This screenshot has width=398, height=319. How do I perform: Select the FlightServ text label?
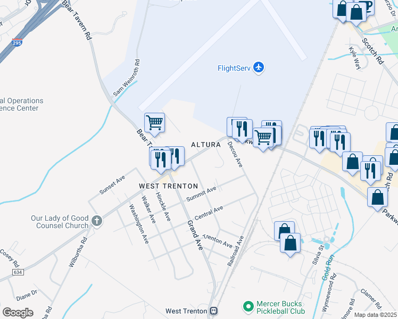point(234,68)
